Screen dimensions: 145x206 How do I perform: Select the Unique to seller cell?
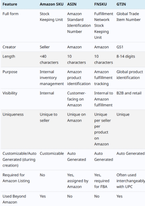click(x=49, y=117)
